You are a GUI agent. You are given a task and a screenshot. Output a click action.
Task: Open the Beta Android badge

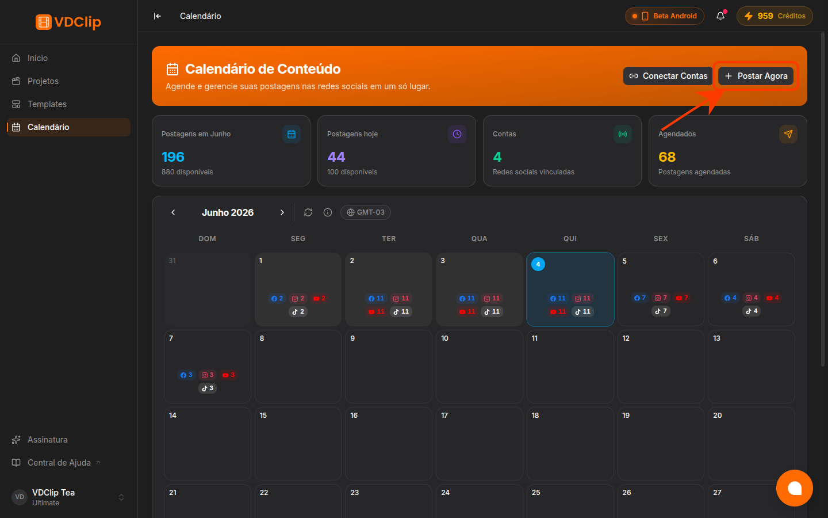[x=665, y=16]
